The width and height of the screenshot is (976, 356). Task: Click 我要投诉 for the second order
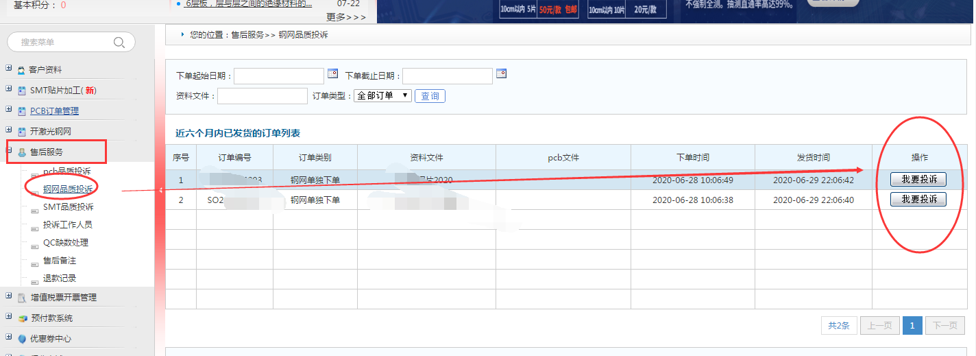point(918,200)
